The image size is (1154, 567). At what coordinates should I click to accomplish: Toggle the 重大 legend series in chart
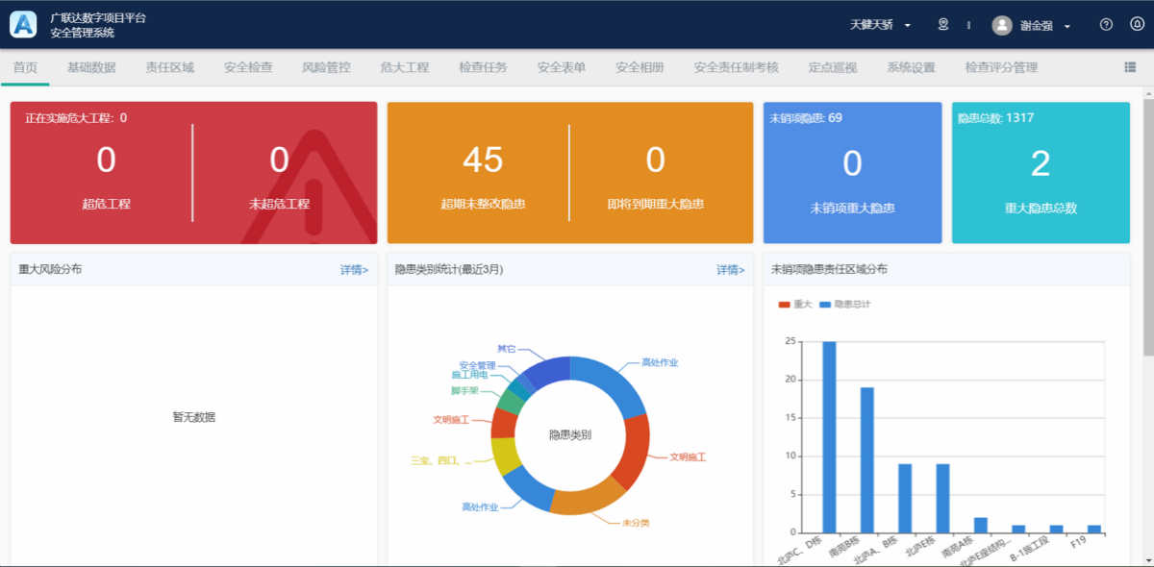(795, 304)
